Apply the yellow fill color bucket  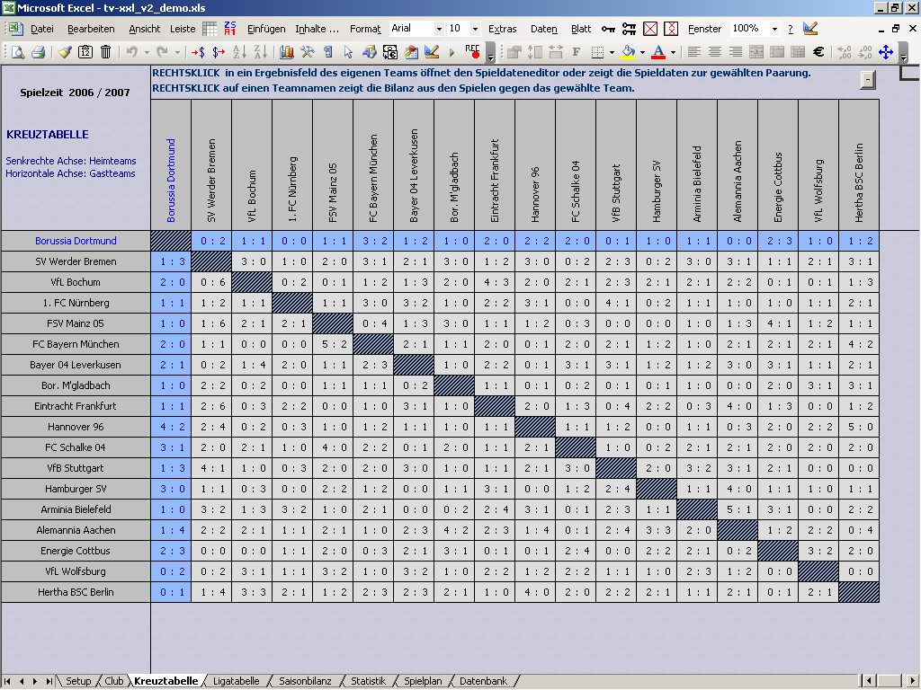[629, 52]
